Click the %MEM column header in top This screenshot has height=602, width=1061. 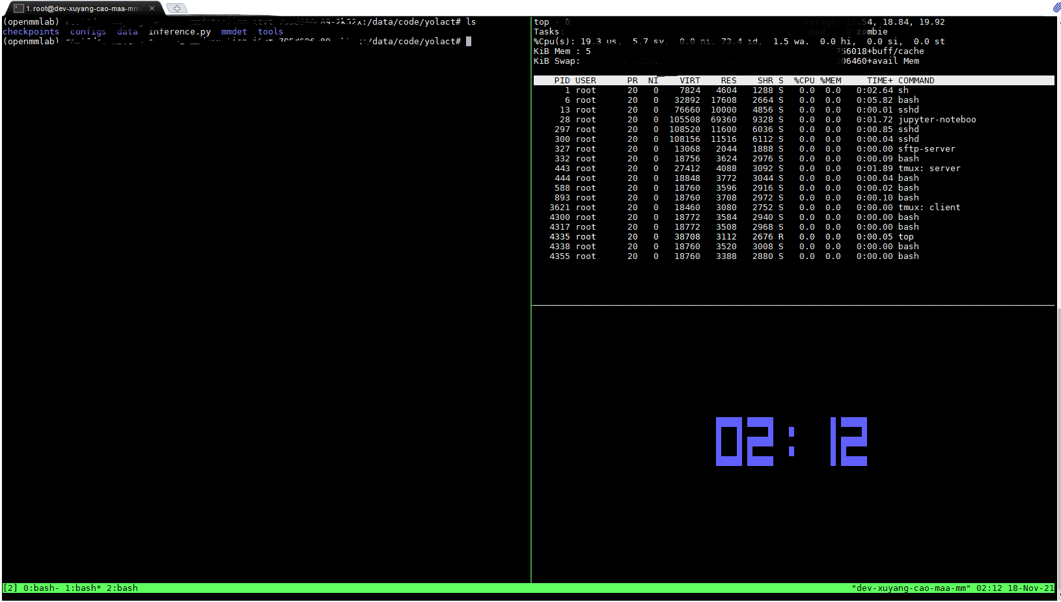coord(831,81)
